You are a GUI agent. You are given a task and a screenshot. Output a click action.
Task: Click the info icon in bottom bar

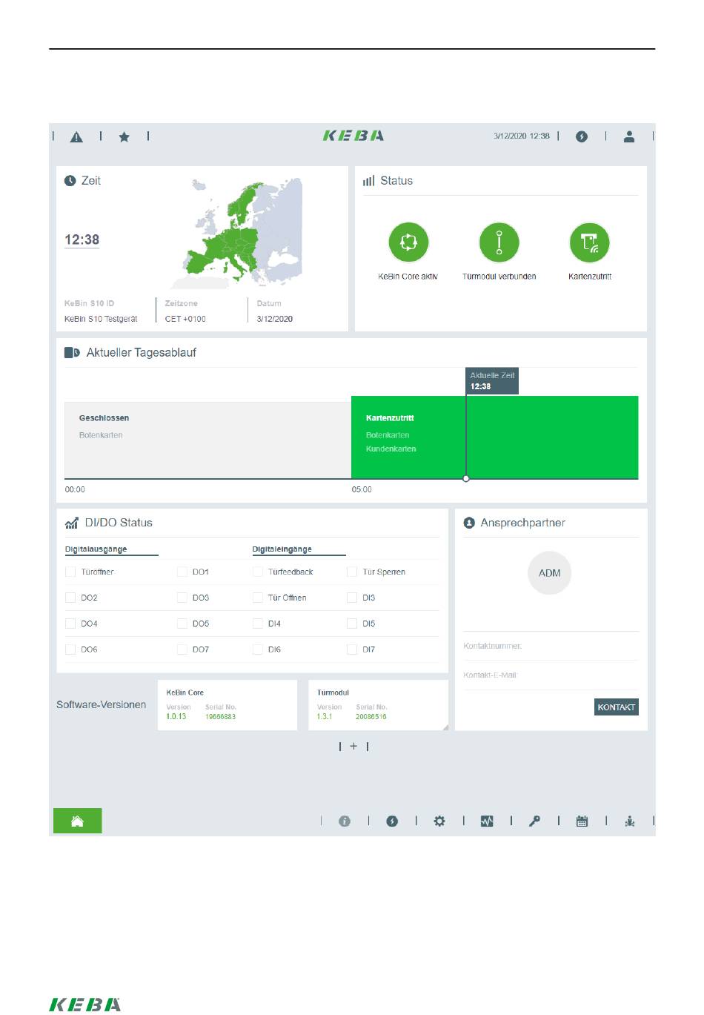click(345, 821)
